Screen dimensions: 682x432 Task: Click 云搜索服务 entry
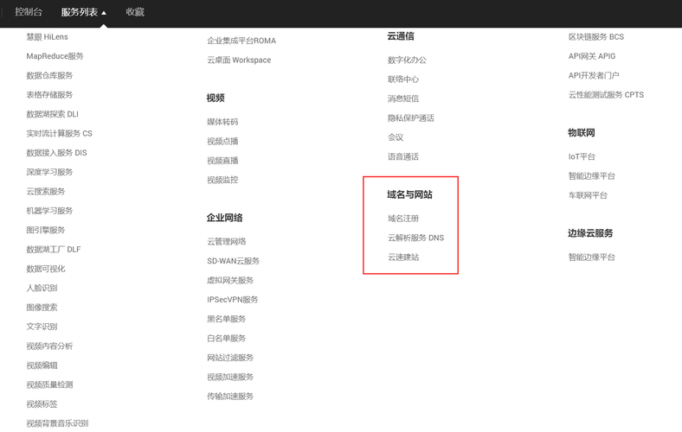(x=46, y=192)
